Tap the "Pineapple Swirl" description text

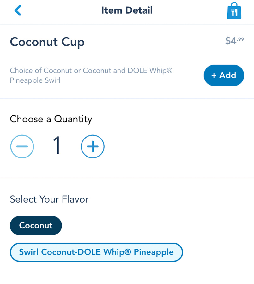pos(35,80)
